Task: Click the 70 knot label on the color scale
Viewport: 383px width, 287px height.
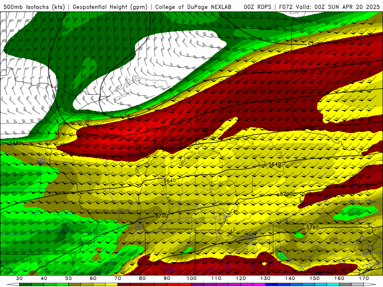Action: point(117,278)
